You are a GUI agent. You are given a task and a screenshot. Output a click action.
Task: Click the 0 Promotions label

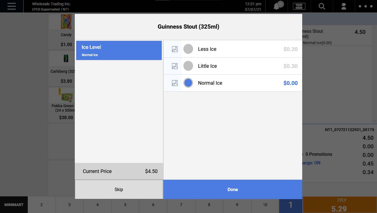319,154
